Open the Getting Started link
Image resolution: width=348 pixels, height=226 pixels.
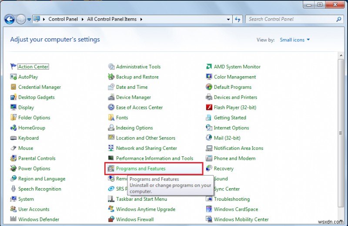(x=230, y=118)
